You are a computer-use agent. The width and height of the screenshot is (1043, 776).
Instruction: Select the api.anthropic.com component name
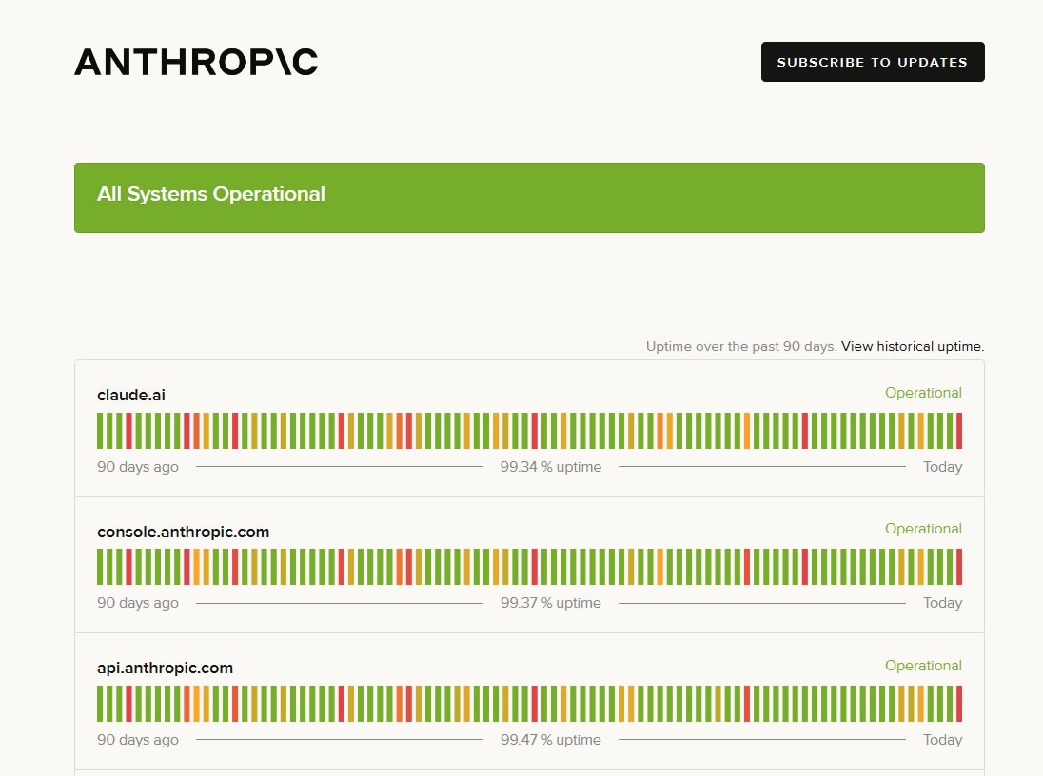(x=165, y=668)
